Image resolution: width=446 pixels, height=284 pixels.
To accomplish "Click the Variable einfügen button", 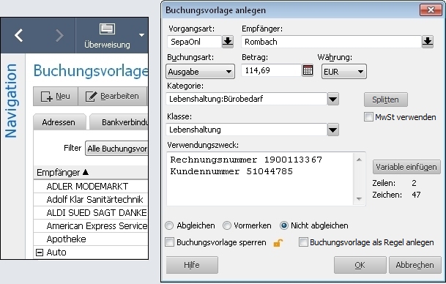I will 406,167.
